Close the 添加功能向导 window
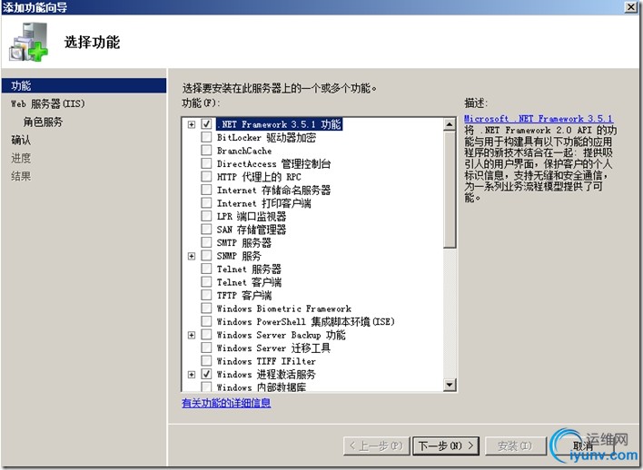 pos(630,7)
